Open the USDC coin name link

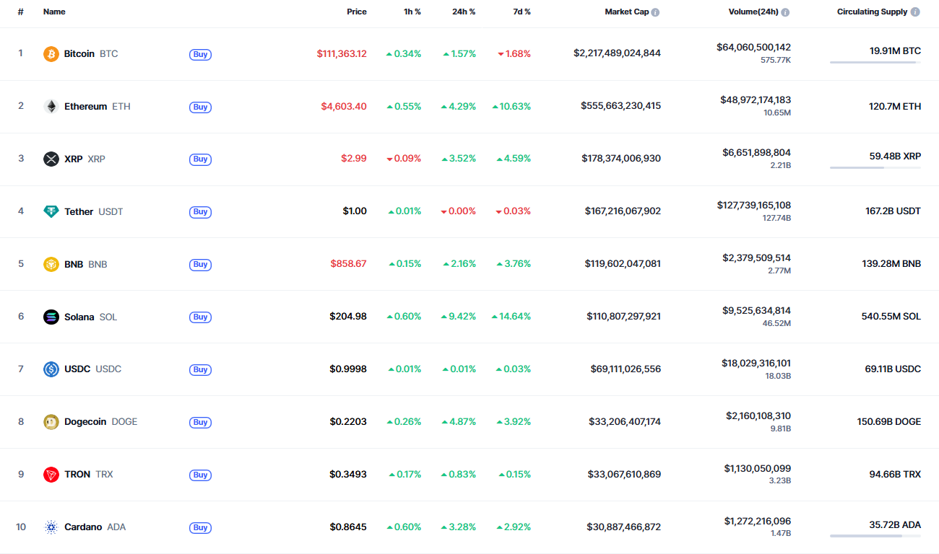pyautogui.click(x=77, y=369)
